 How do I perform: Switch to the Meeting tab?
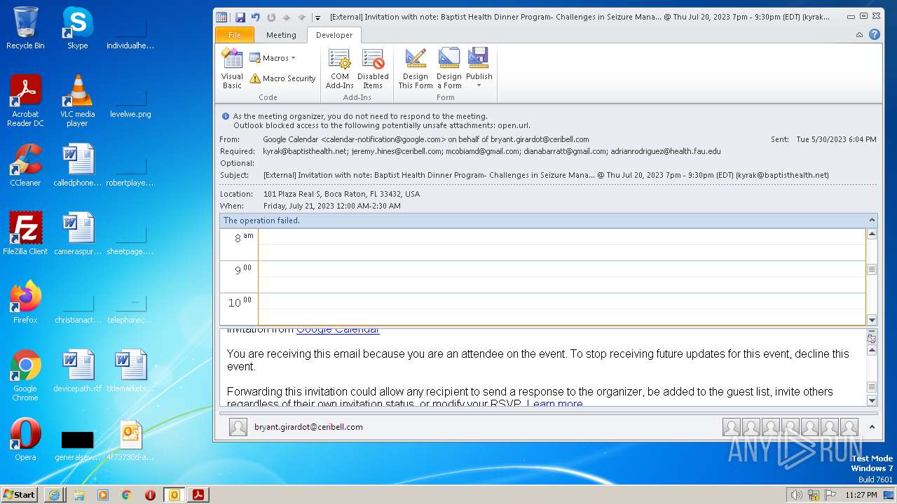(281, 35)
